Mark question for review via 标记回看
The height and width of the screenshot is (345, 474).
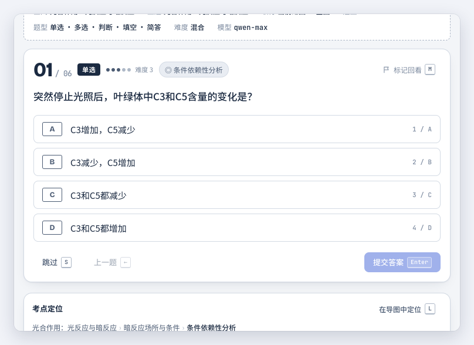(409, 70)
